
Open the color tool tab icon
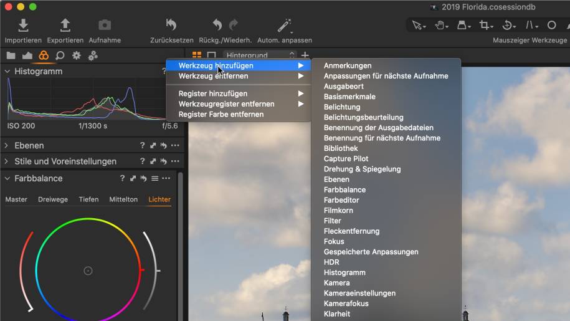(44, 55)
